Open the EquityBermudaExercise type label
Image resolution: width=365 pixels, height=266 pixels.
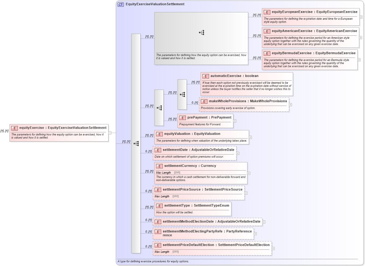point(335,53)
